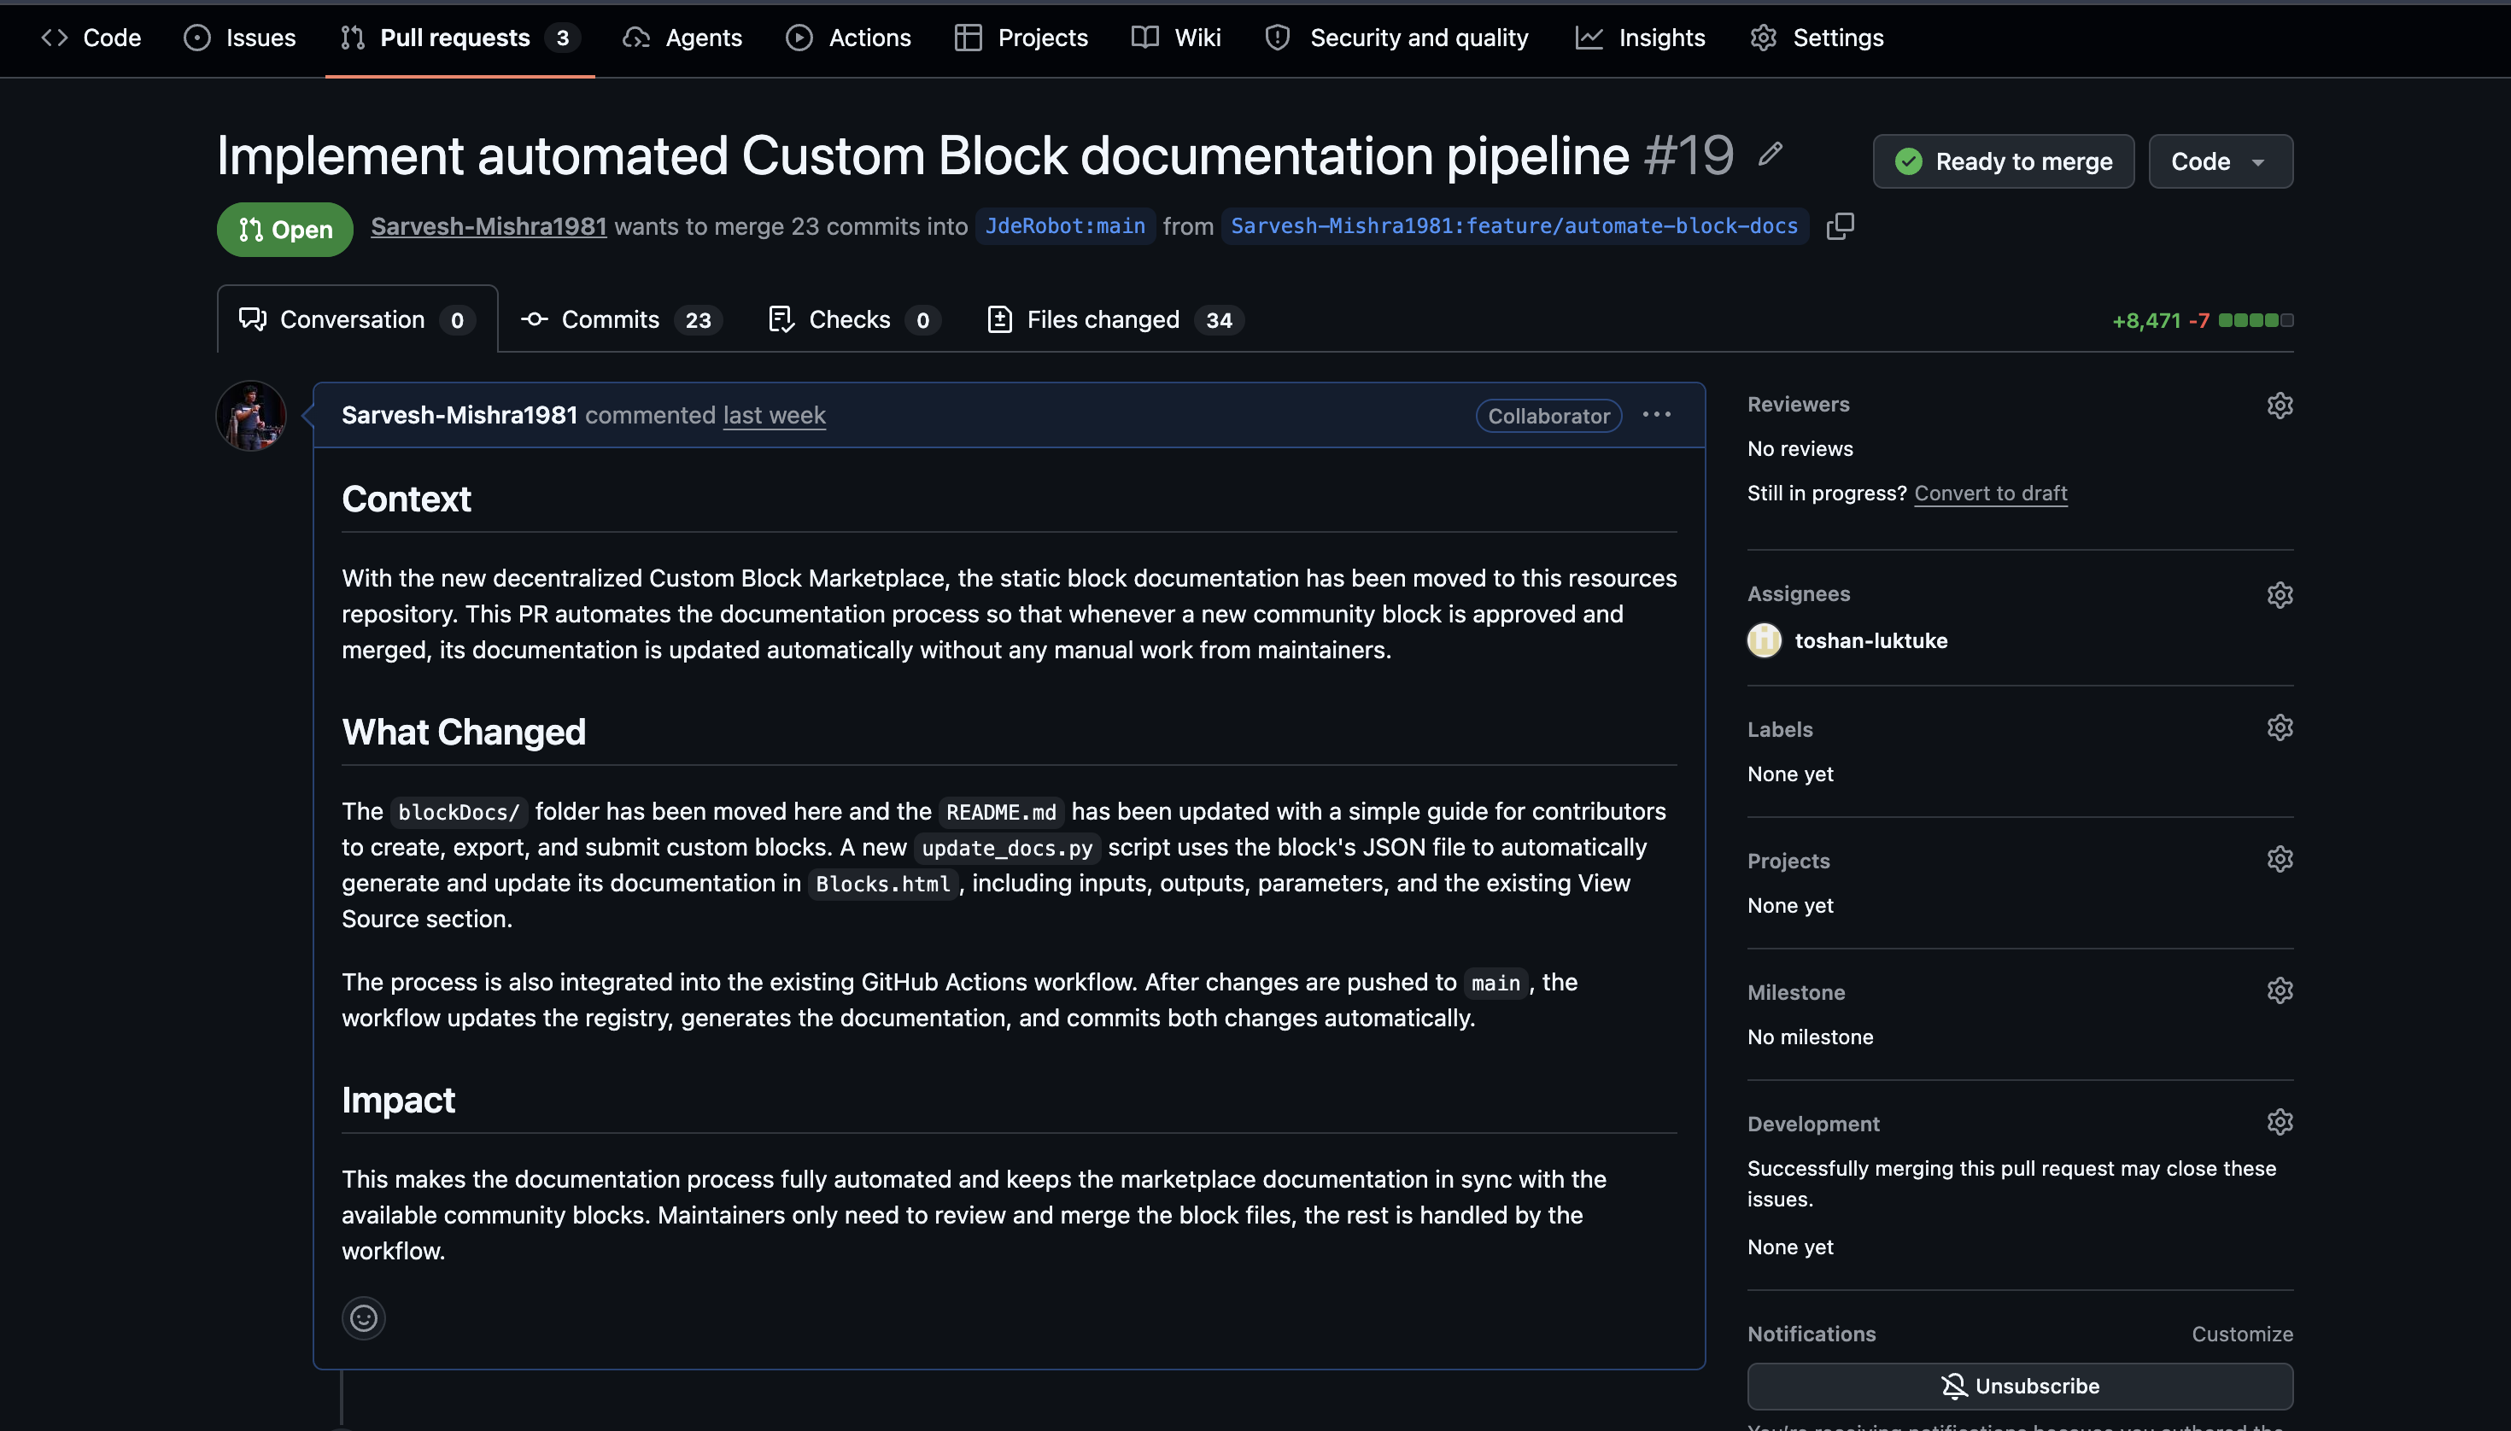
Task: Click the Convert to draft link
Action: click(x=1990, y=493)
